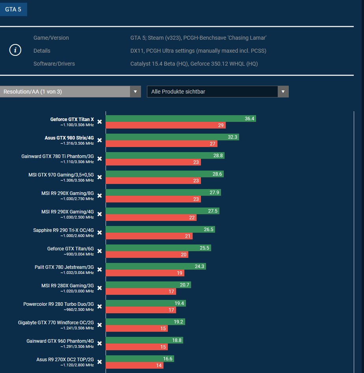Viewport: 364px width, 373px height.
Task: Click the Resolution/AA (1 von 3) selector field
Action: coord(71,92)
